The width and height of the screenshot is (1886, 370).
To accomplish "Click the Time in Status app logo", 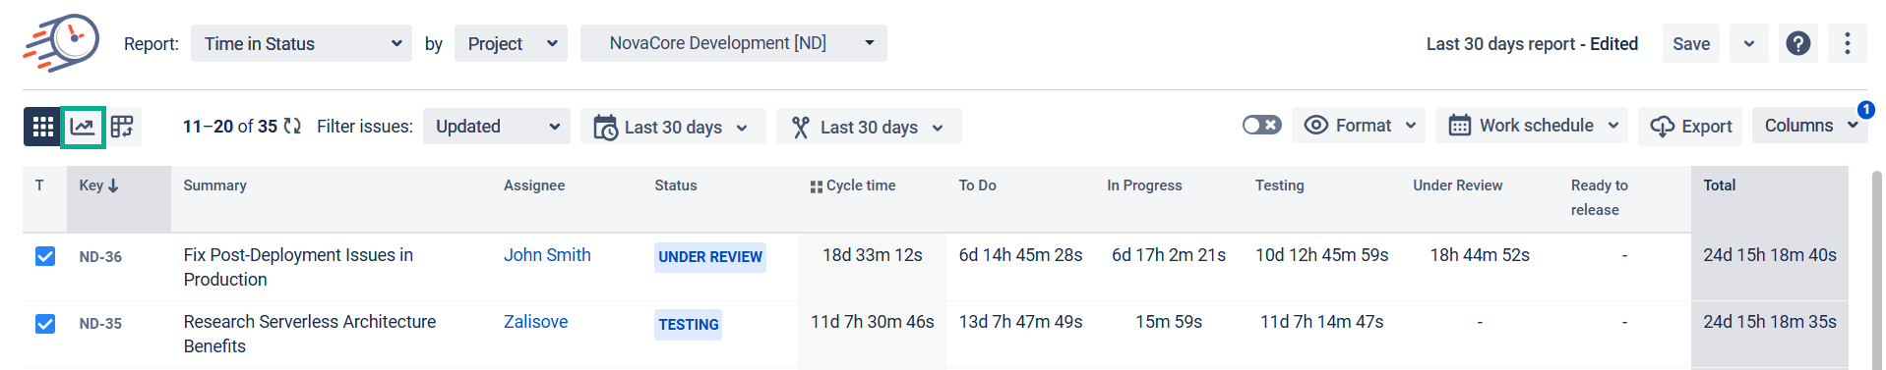I will click(x=61, y=42).
